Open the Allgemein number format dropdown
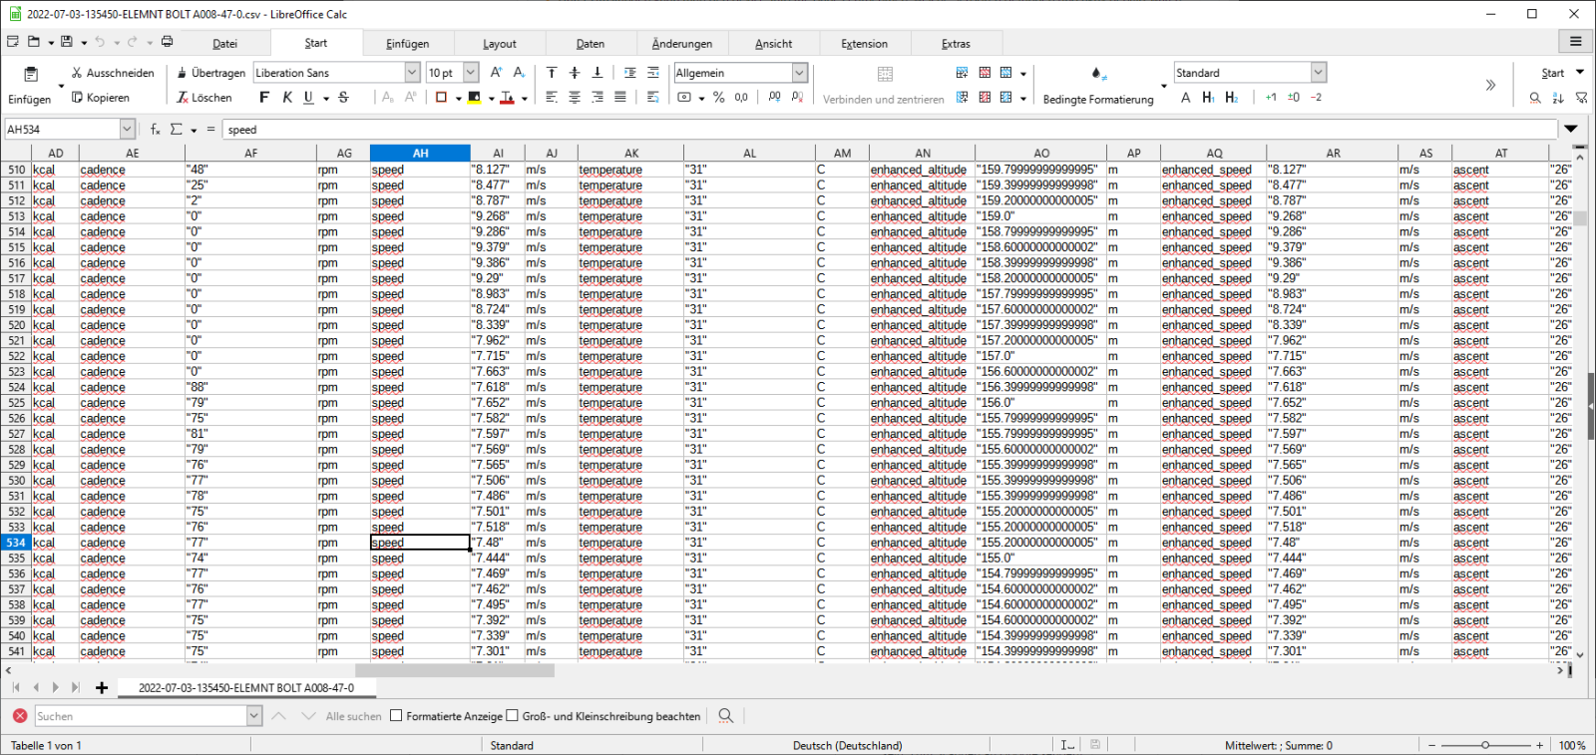This screenshot has height=755, width=1596. [799, 73]
